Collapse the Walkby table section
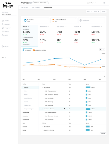Screen dimensions: 109x144 click(x=41, y=123)
